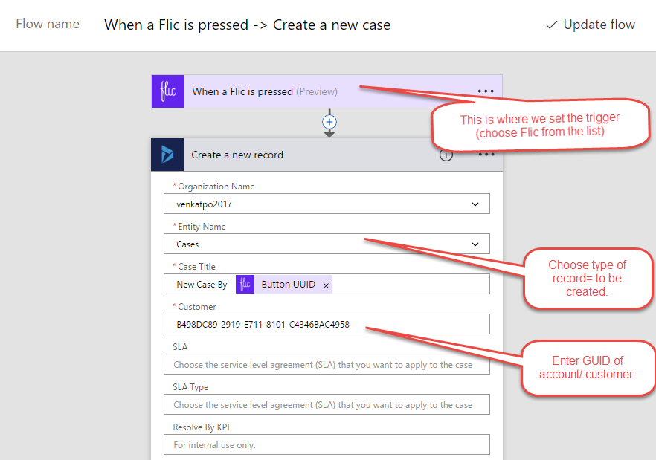The image size is (656, 460).
Task: Click the Resolve By KPI field
Action: [x=327, y=445]
